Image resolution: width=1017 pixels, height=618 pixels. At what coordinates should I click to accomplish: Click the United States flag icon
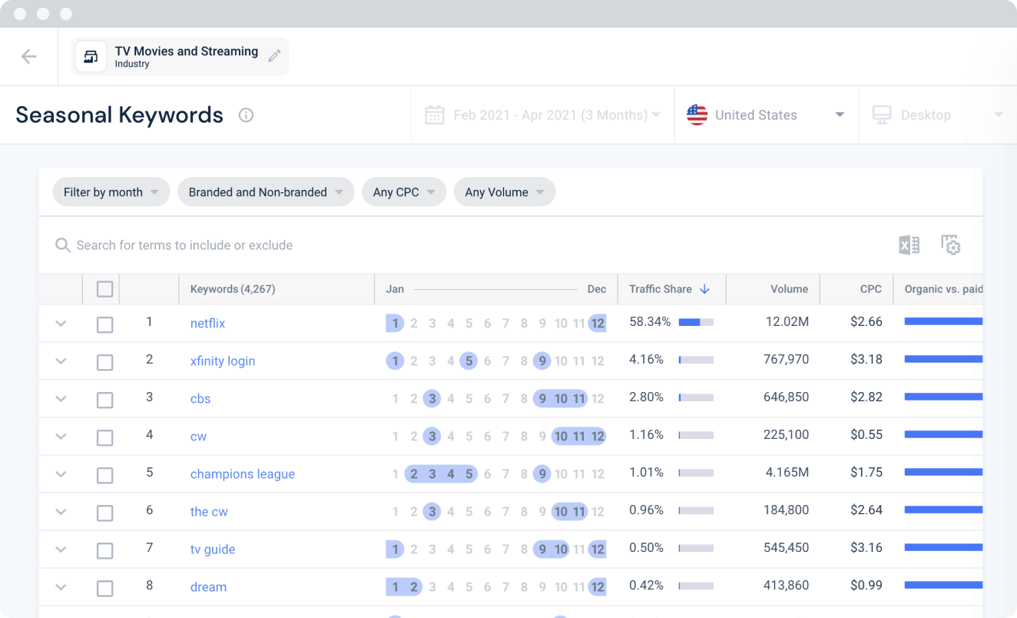point(697,115)
